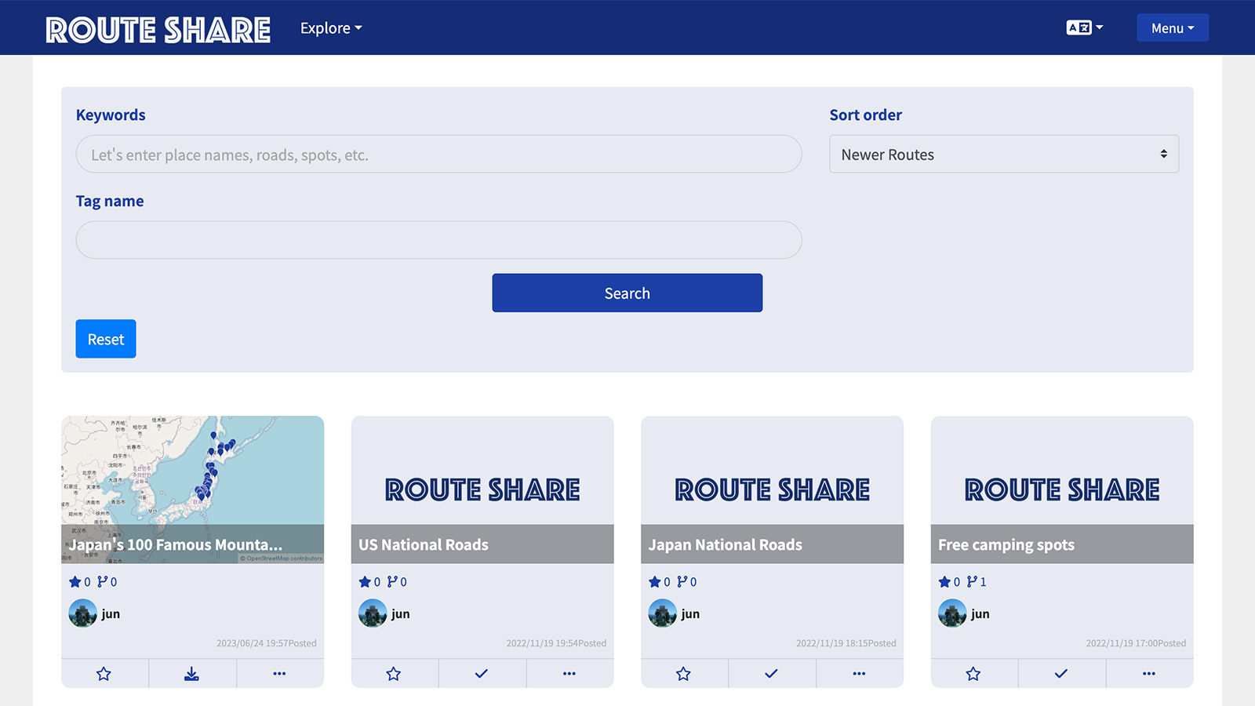
Task: Click the ROUTE SHARE header logo
Action: (158, 30)
